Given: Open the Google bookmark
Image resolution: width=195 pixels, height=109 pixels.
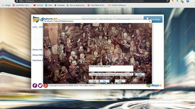Looking at the screenshot, I should pos(6,5).
